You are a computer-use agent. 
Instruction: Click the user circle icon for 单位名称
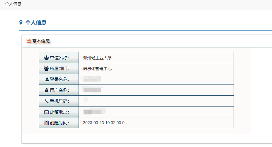point(46,58)
